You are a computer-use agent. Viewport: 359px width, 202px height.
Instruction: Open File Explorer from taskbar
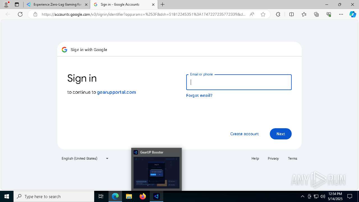[129, 196]
